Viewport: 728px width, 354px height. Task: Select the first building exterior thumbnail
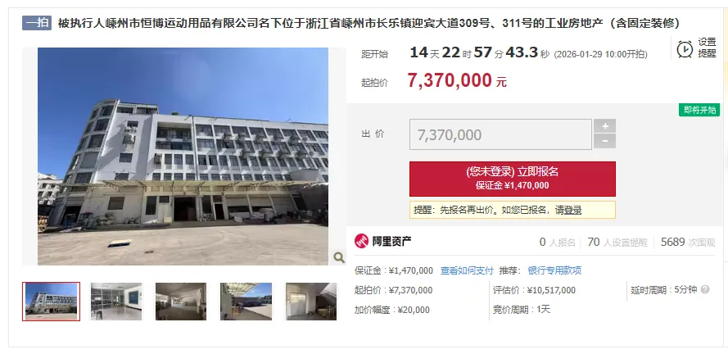click(x=51, y=302)
